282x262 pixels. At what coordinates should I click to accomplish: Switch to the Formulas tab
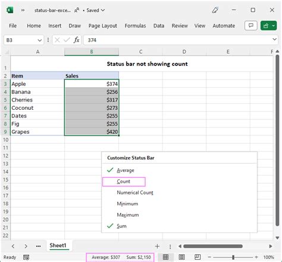point(135,26)
